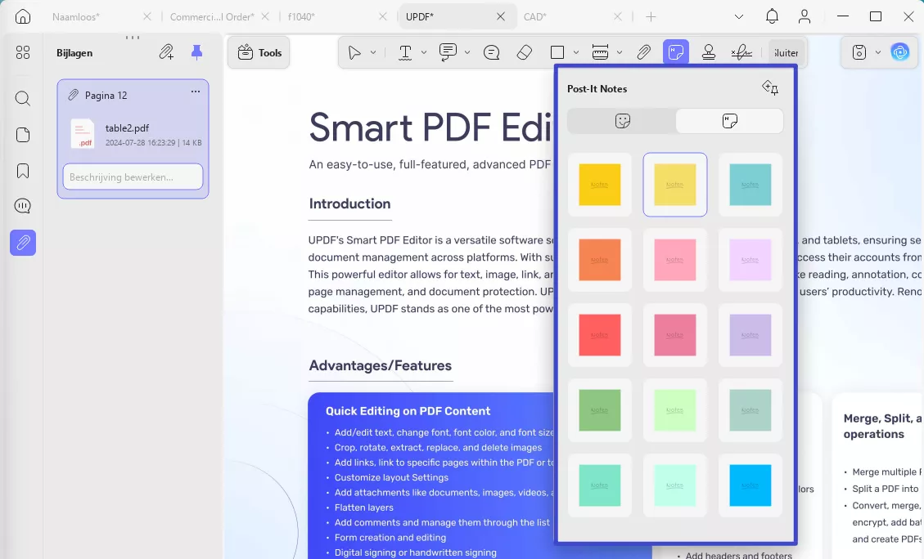Image resolution: width=924 pixels, height=559 pixels.
Task: Click the Sluiten close button in toolbar
Action: pyautogui.click(x=787, y=53)
